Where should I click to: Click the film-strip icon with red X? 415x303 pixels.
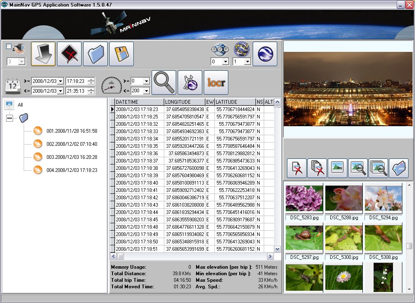[x=69, y=54]
